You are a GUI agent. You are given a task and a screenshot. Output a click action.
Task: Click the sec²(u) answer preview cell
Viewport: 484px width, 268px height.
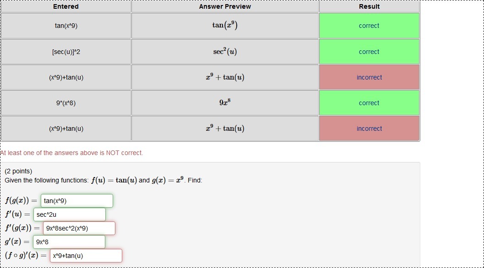pos(225,52)
